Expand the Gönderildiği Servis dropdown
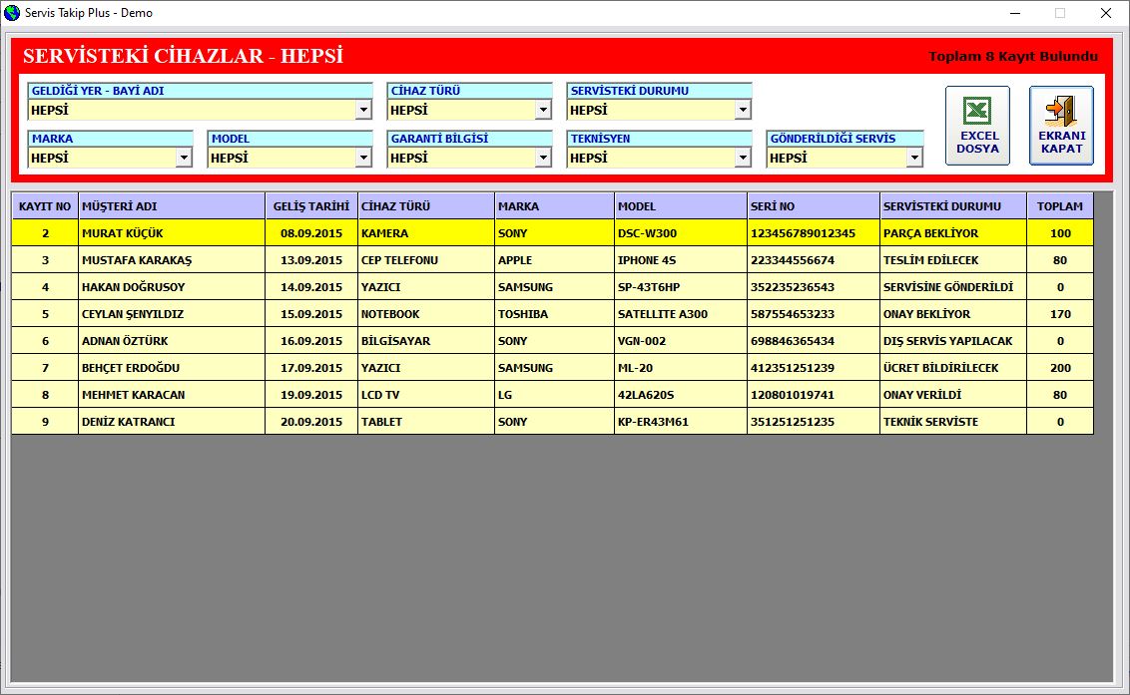Image resolution: width=1130 pixels, height=695 pixels. pyautogui.click(x=914, y=157)
